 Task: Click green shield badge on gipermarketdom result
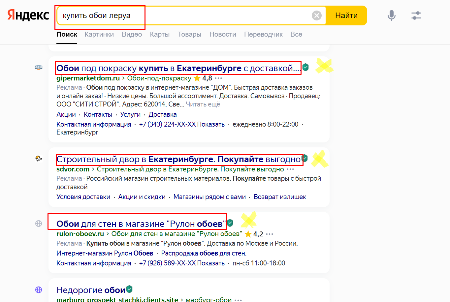[x=305, y=67]
